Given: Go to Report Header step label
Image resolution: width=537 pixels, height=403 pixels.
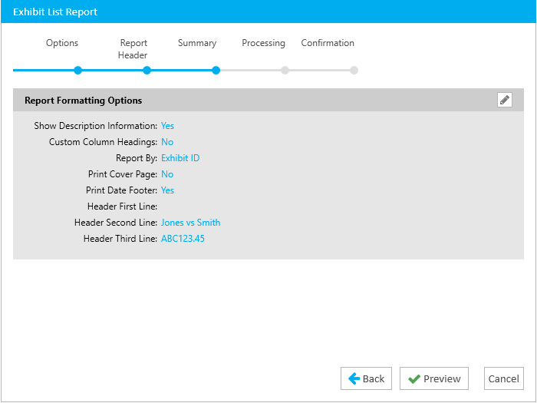Looking at the screenshot, I should coord(133,49).
